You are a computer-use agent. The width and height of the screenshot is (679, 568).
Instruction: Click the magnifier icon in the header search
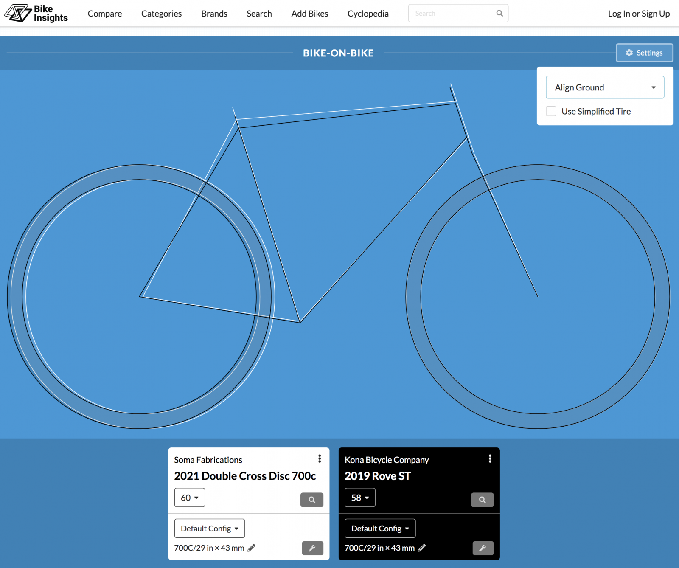499,13
